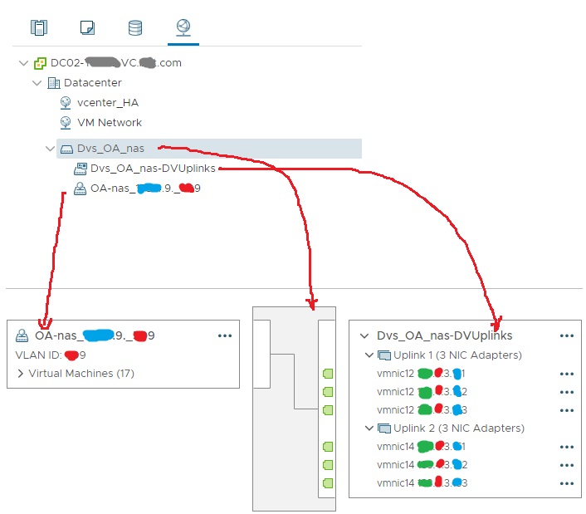
Task: Open the VMs and Templates inventory tab
Action: [86, 27]
